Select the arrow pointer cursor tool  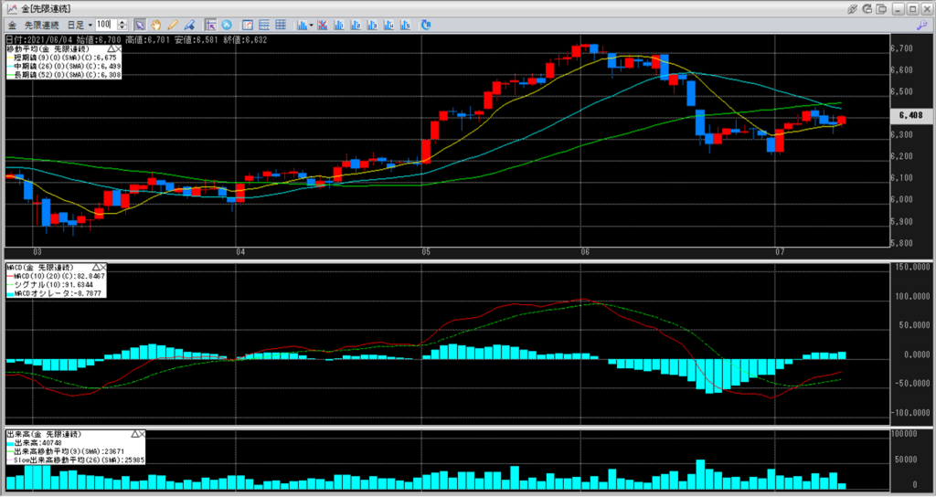tap(139, 25)
